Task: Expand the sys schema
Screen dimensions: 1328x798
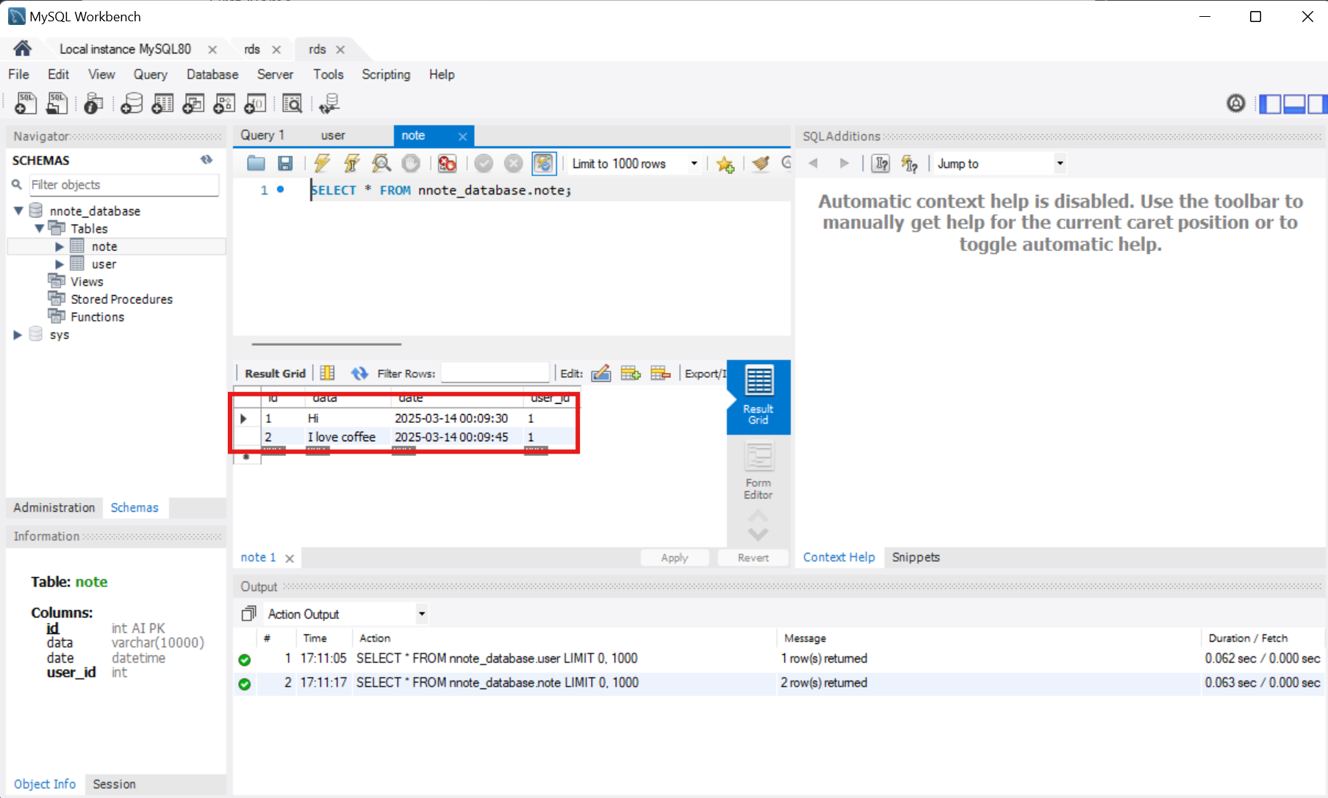Action: point(18,335)
